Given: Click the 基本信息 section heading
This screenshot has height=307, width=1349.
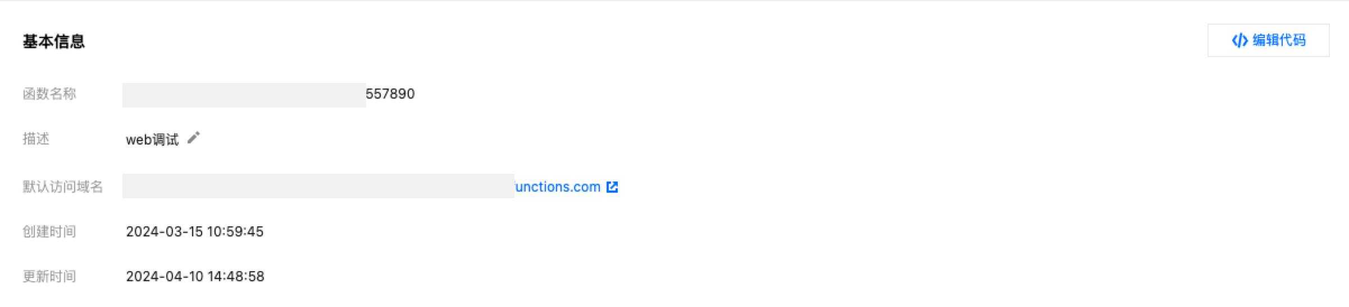Looking at the screenshot, I should 53,41.
